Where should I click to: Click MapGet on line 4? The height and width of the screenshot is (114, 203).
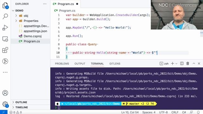coord(78,28)
